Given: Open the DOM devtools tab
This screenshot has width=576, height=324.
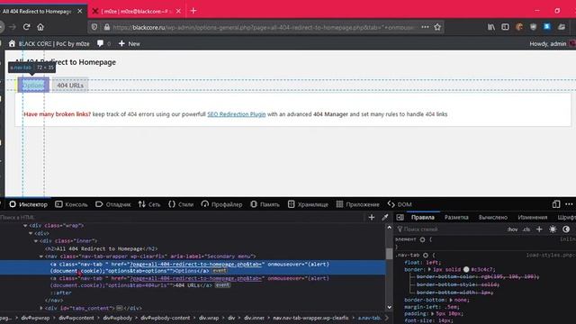Looking at the screenshot, I should click(400, 204).
